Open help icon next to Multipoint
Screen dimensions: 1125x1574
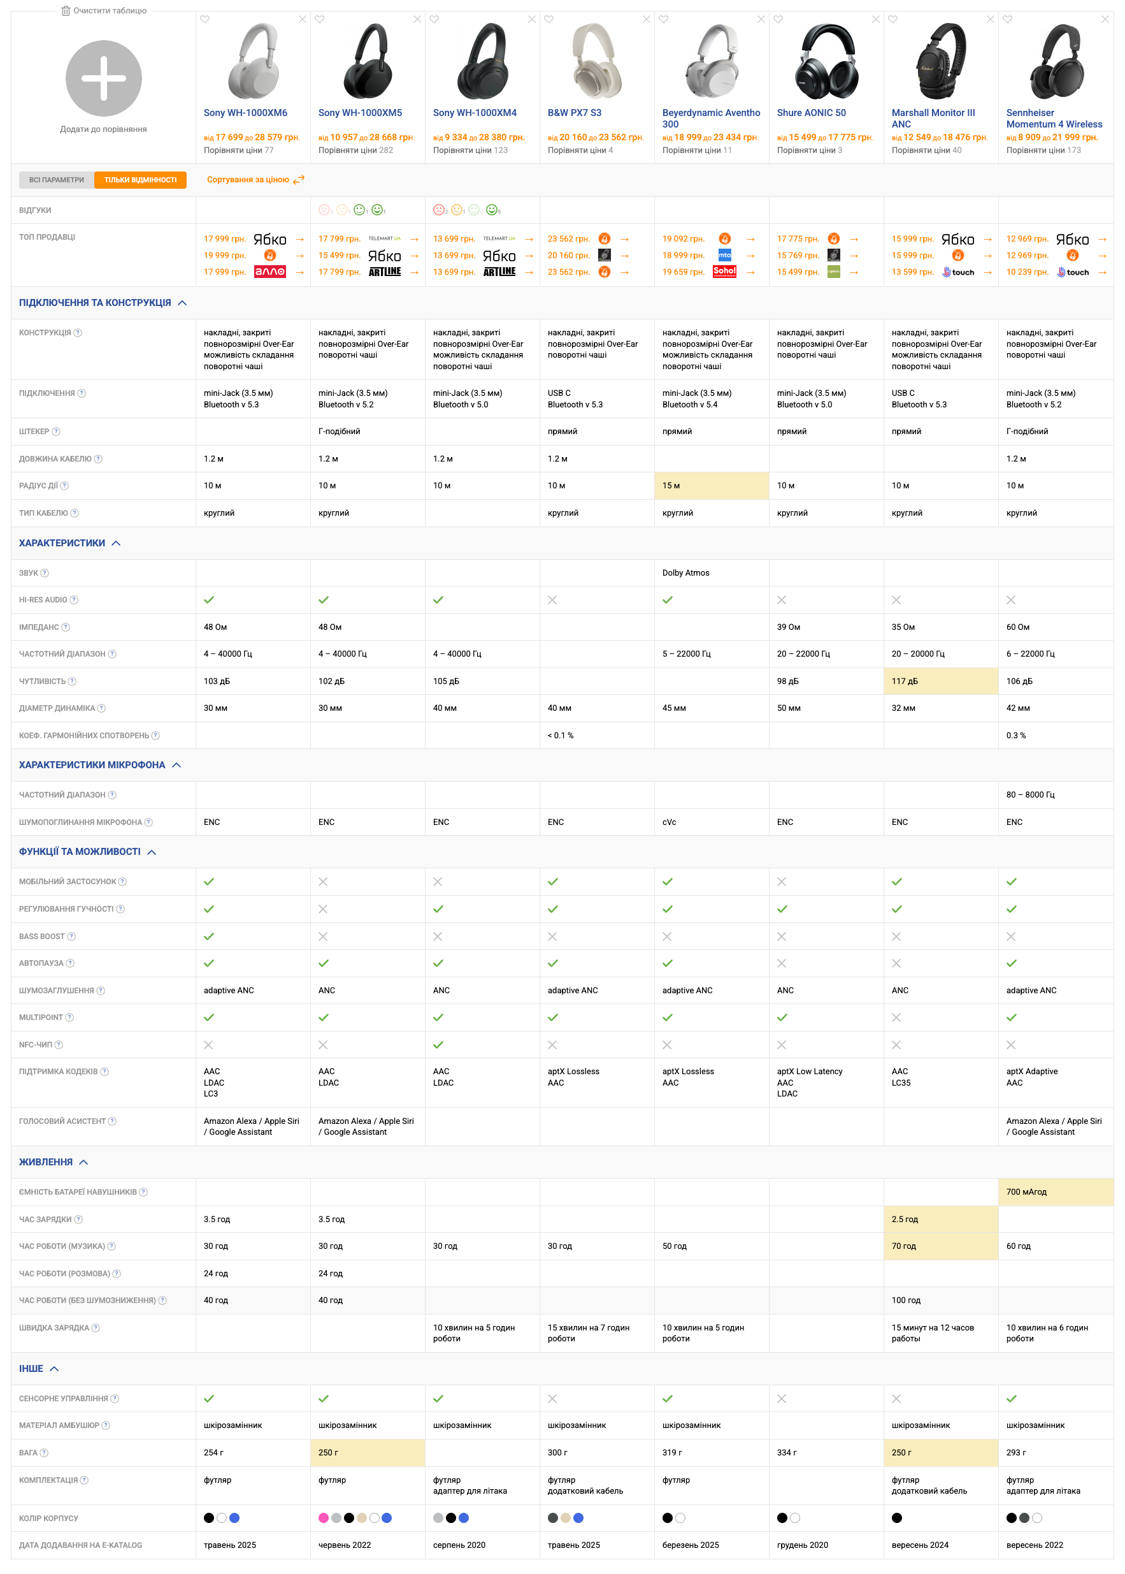point(69,1017)
